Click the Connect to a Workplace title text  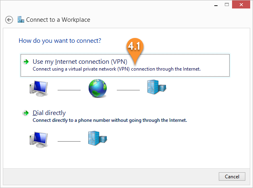[x=58, y=20]
